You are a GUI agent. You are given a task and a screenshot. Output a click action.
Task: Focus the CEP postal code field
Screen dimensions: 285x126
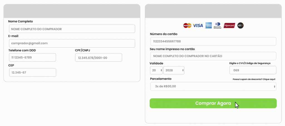tap(32, 72)
